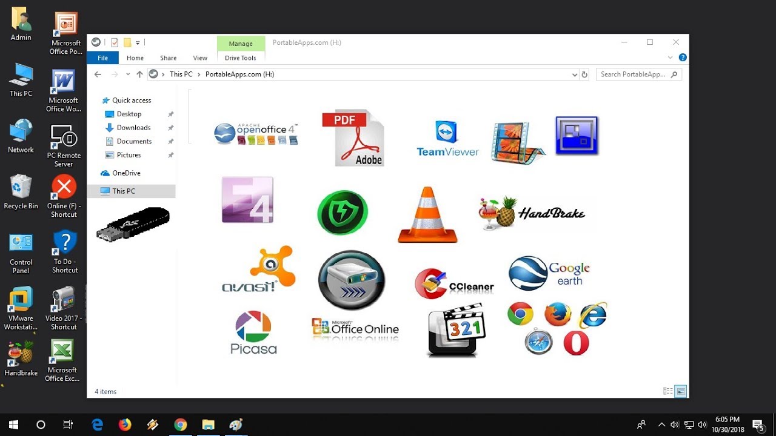
Task: Open Task View on the taskbar
Action: point(68,424)
